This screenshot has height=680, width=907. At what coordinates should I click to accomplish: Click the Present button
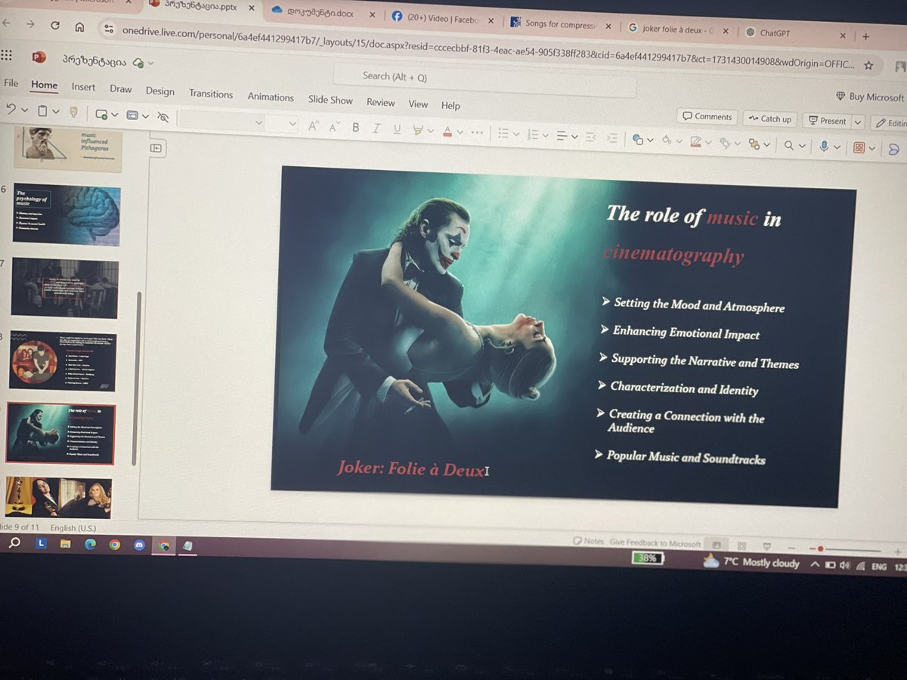tap(827, 121)
